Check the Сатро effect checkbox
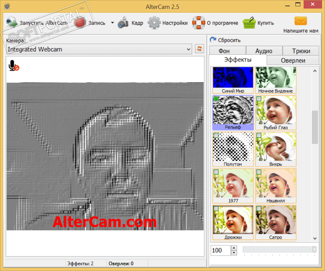325x271 pixels. pos(259,208)
